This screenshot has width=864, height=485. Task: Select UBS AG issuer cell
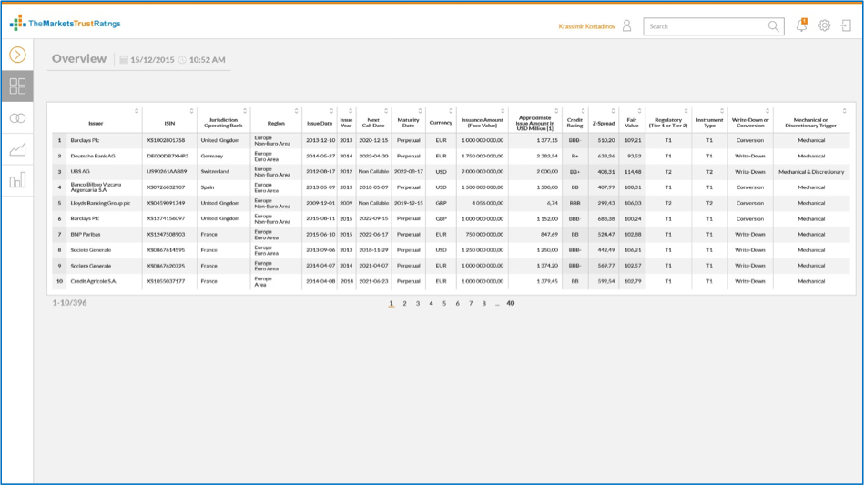tap(80, 172)
